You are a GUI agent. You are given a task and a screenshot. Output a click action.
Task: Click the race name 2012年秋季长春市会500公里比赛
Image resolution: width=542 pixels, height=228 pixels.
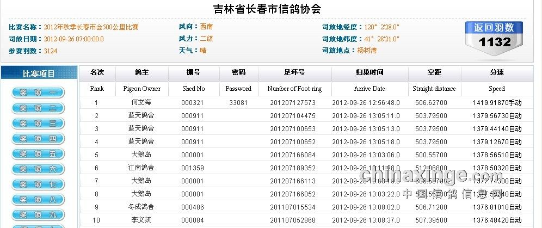(91, 27)
